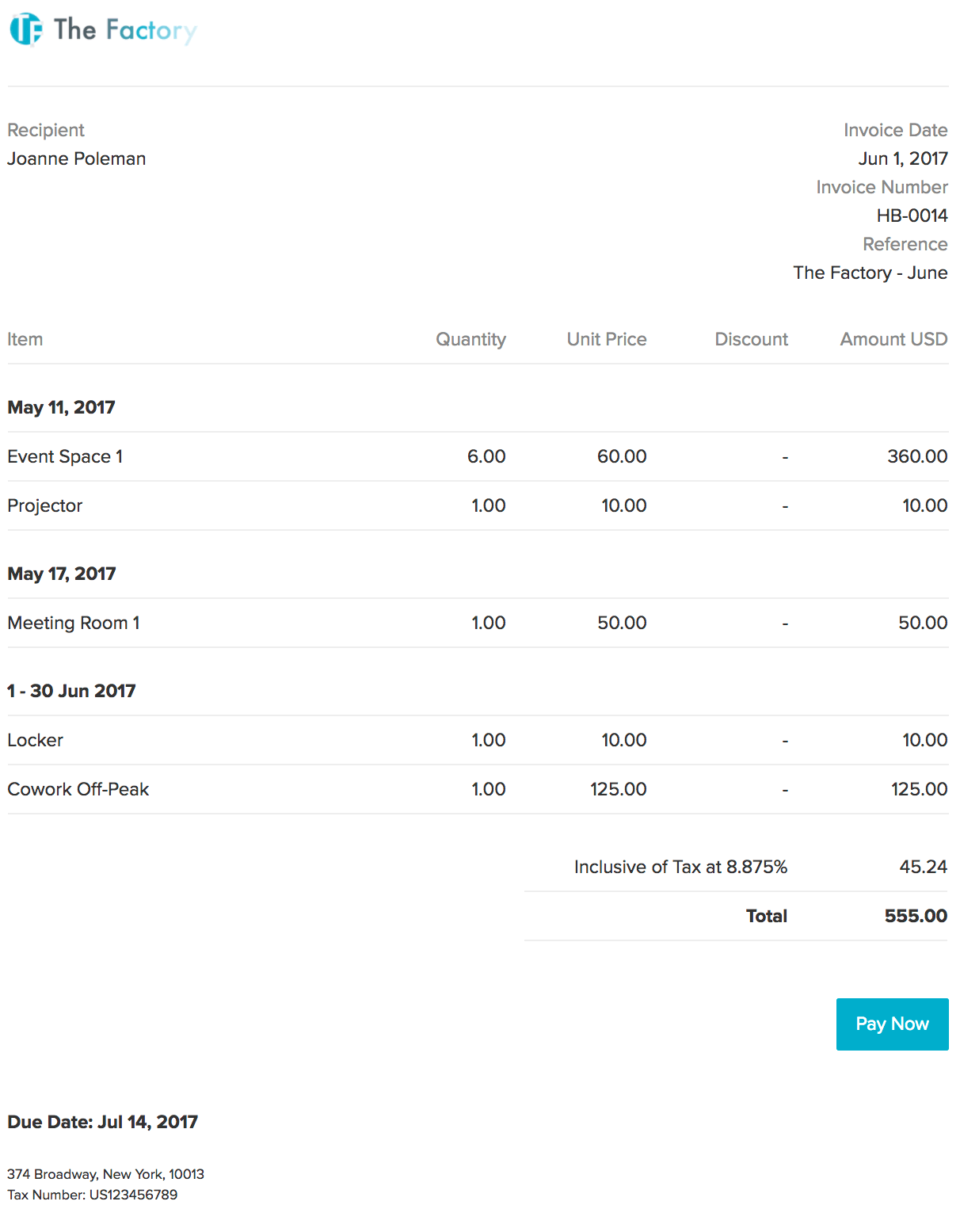Click the Cowork Off-Peak line item
960x1209 pixels.
click(x=78, y=789)
